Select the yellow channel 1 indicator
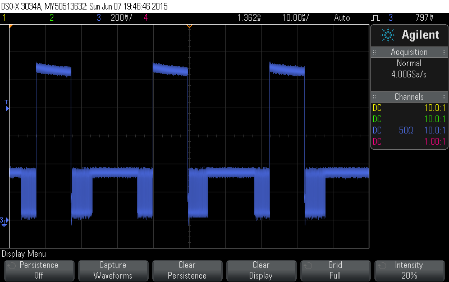The image size is (449, 282). (5, 18)
